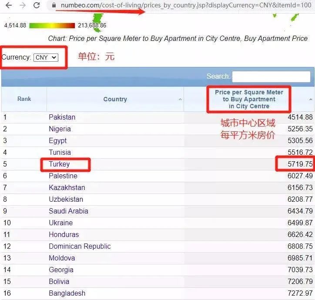Select the price value 7272.97
Image resolution: width=315 pixels, height=300 pixels.
(x=300, y=293)
